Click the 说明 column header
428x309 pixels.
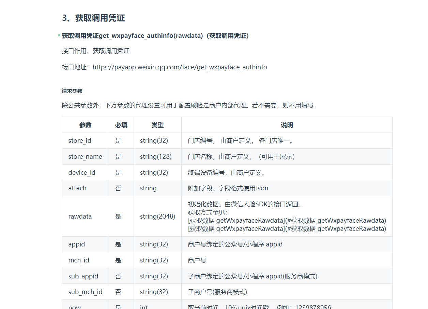pos(287,125)
